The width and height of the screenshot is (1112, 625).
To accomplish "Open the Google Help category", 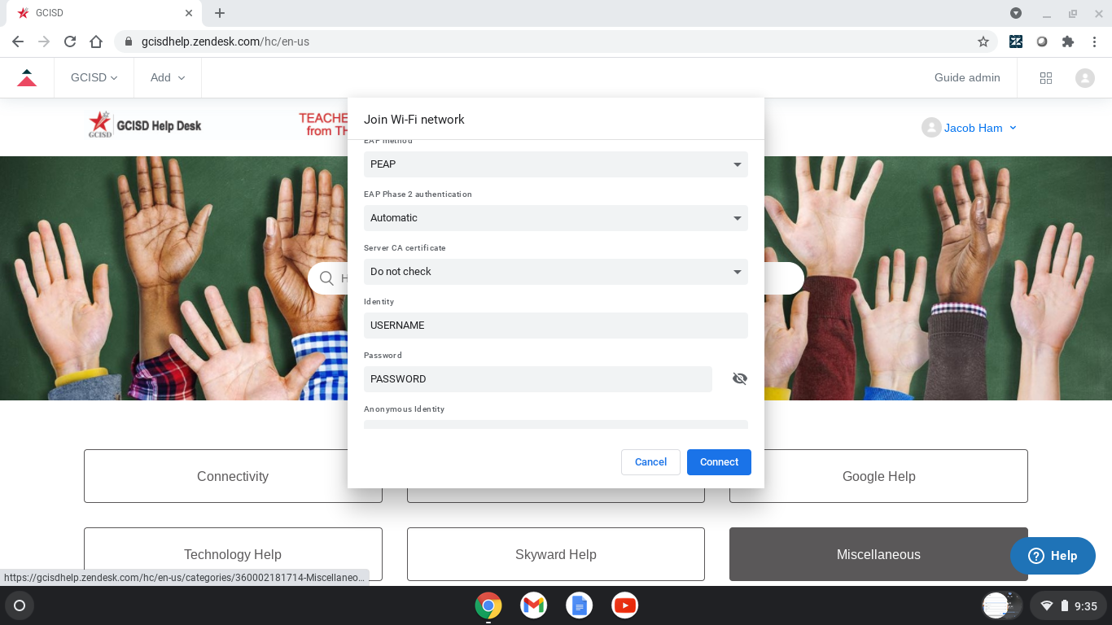I will [x=878, y=476].
